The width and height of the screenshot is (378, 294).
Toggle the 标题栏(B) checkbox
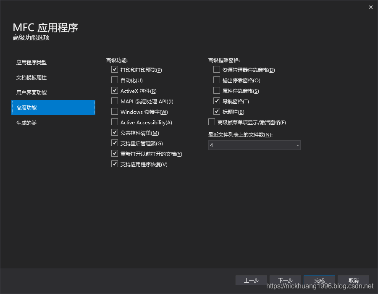216,111
